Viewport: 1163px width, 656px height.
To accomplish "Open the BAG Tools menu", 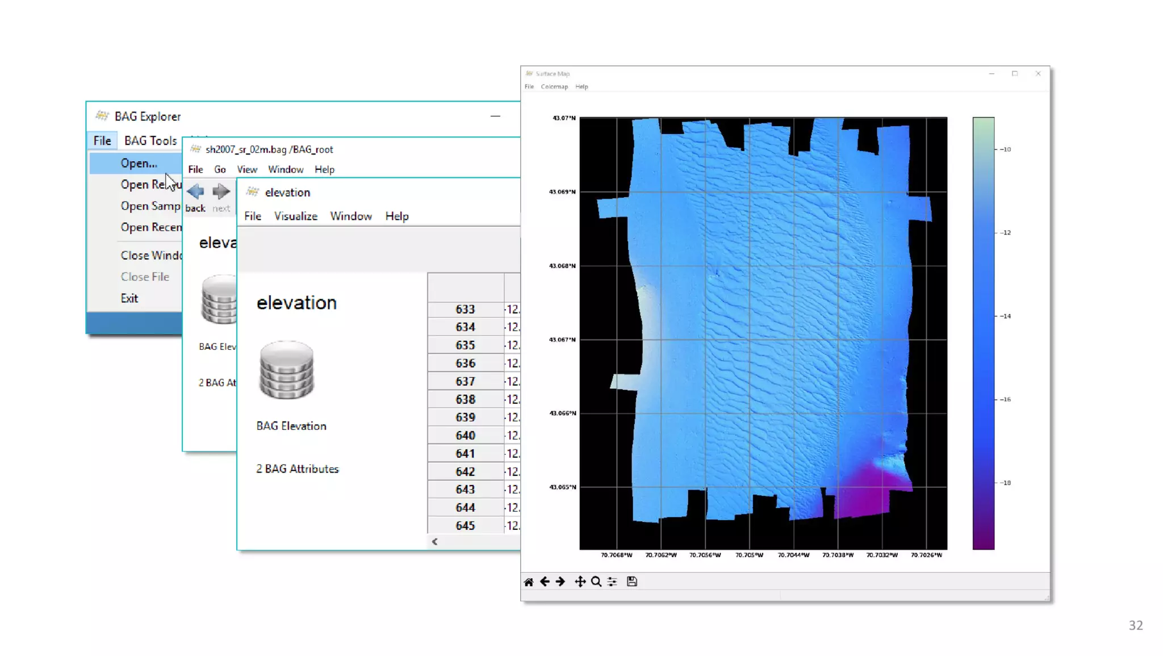I will click(150, 140).
